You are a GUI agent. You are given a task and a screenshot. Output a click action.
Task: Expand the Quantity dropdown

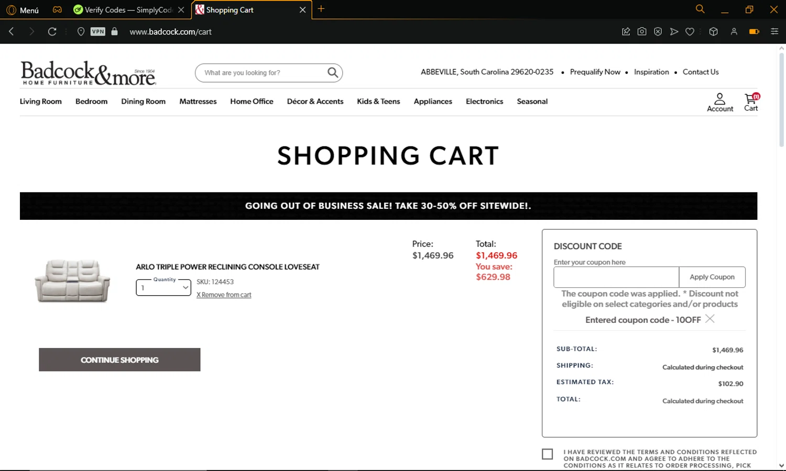163,287
